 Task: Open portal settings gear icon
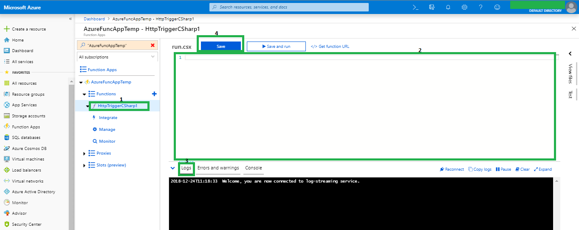(464, 7)
